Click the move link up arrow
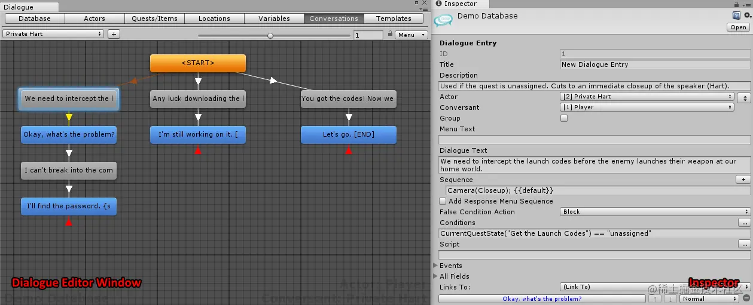753x305 pixels. (656, 299)
